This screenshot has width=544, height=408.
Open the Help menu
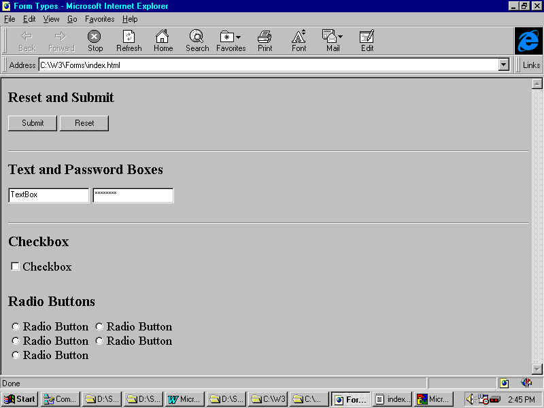coord(130,19)
